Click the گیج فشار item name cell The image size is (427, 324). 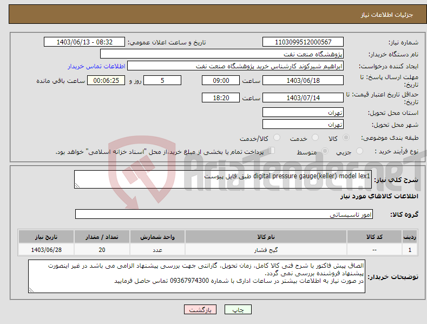266,250
